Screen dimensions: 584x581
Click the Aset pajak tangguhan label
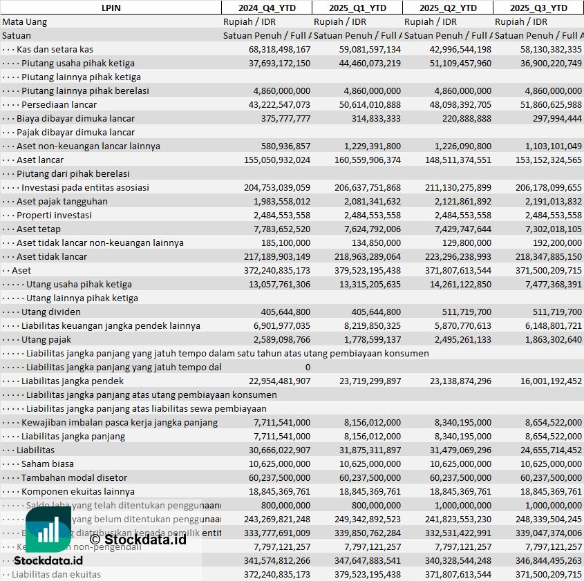62,201
